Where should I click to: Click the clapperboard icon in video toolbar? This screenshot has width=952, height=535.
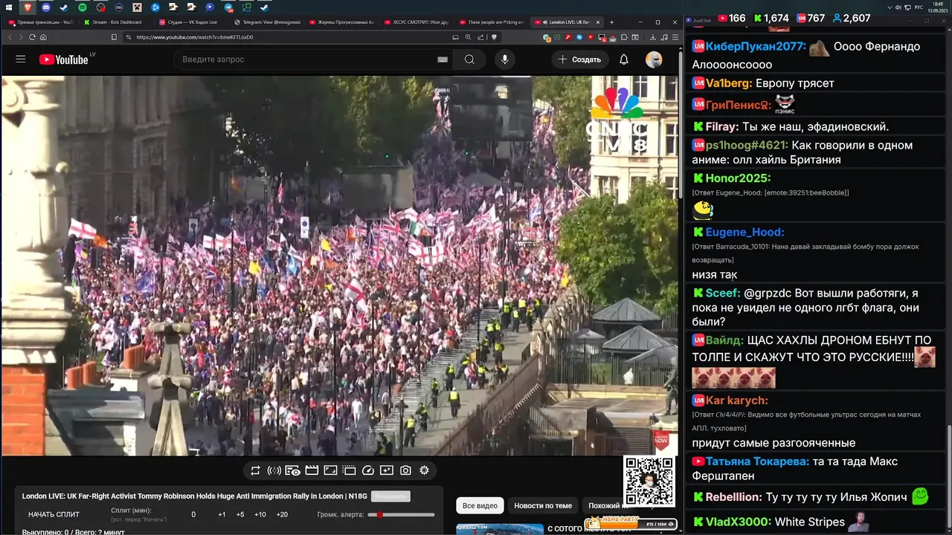pos(312,470)
